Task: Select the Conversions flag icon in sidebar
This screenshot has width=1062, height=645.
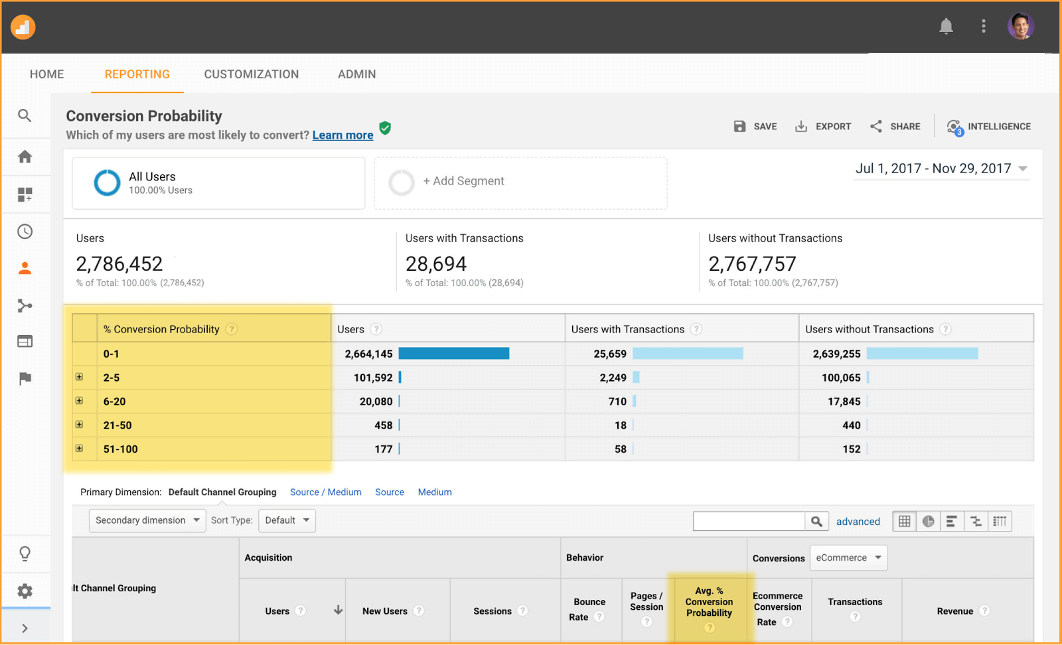Action: 25,379
